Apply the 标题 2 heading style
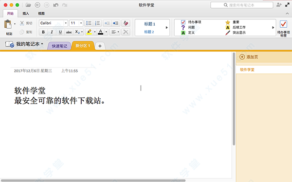 click(x=149, y=32)
